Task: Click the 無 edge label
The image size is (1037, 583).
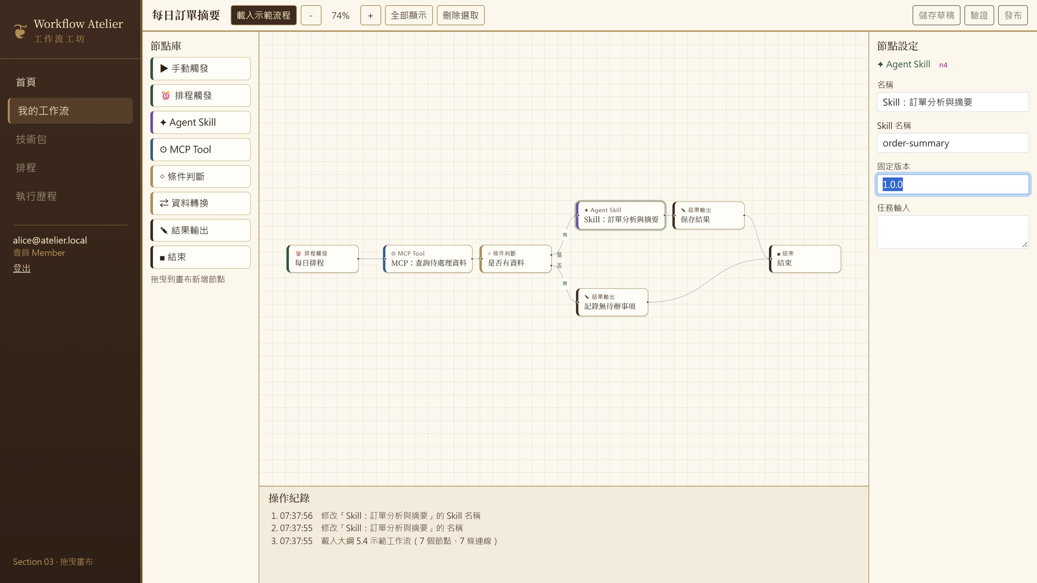Action: pos(565,284)
